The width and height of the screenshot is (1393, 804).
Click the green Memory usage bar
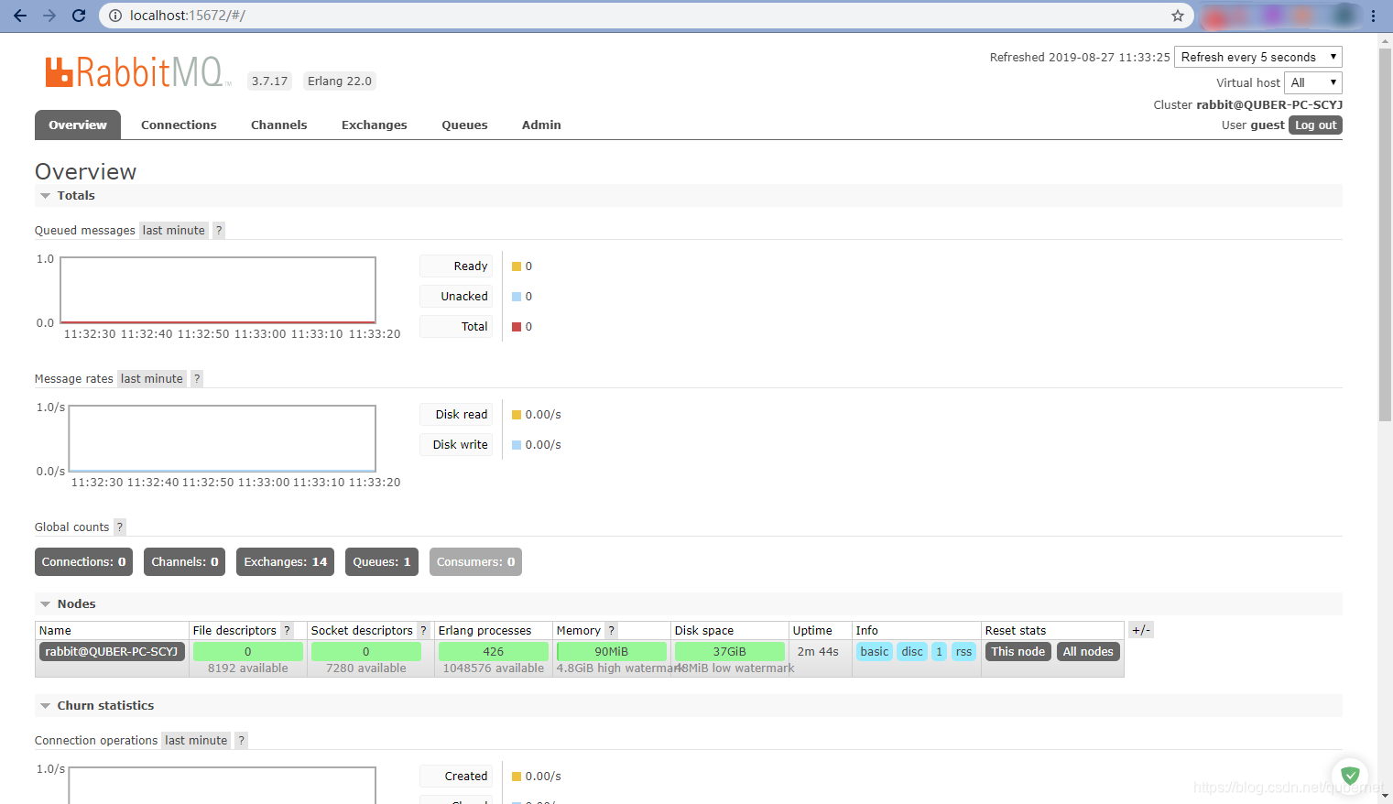click(x=611, y=651)
